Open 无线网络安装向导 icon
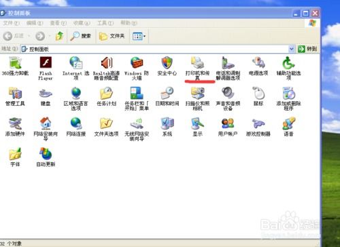This screenshot has width=340, height=247. [x=137, y=123]
